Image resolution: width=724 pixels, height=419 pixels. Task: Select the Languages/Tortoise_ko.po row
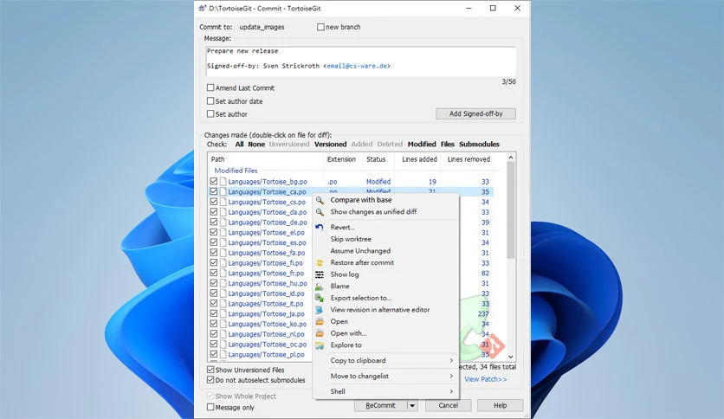coord(267,324)
